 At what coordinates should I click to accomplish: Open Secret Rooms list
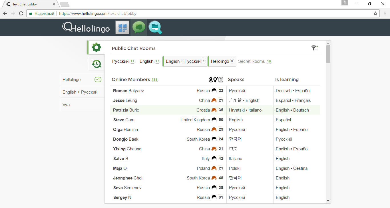pos(255,61)
